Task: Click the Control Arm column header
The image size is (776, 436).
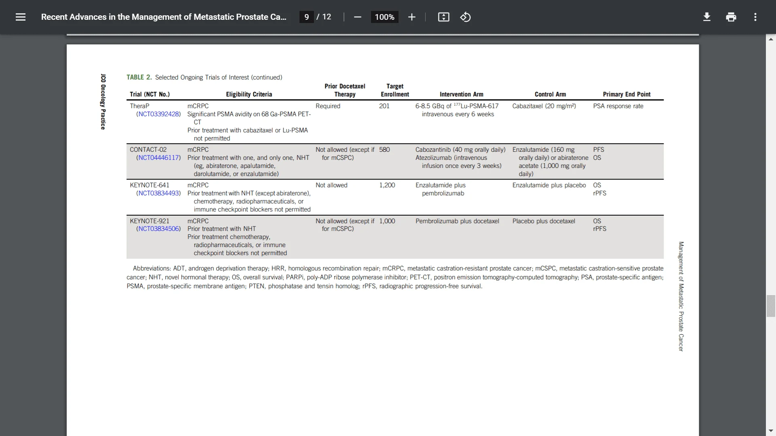Action: click(x=550, y=94)
